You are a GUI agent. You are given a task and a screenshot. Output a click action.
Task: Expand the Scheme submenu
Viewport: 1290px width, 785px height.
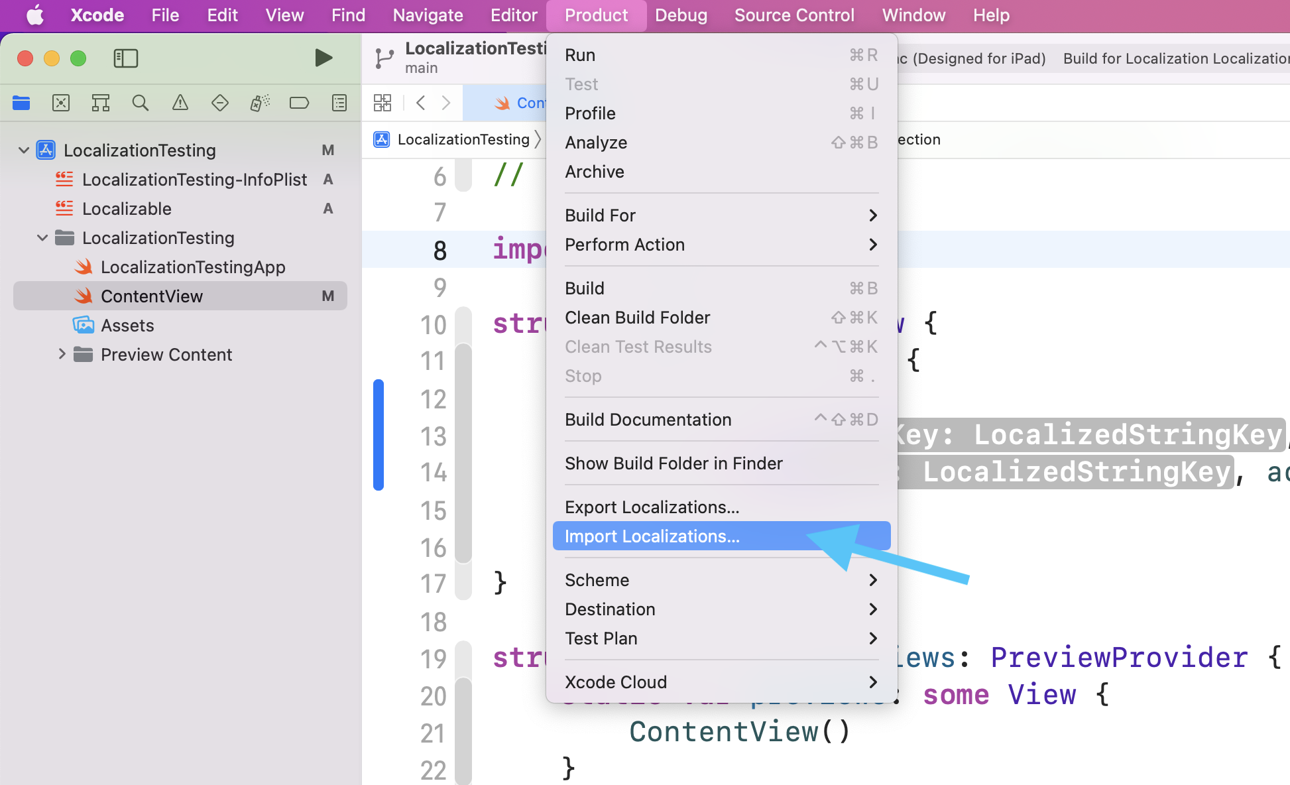point(721,580)
